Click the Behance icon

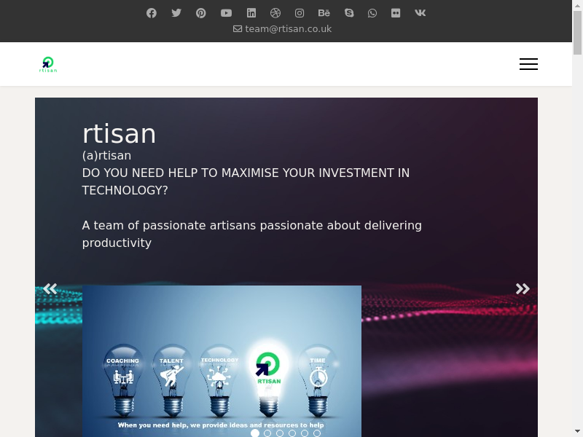point(324,13)
